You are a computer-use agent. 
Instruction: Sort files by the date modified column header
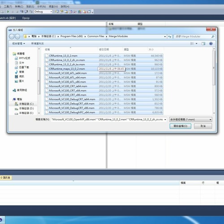click(x=110, y=49)
